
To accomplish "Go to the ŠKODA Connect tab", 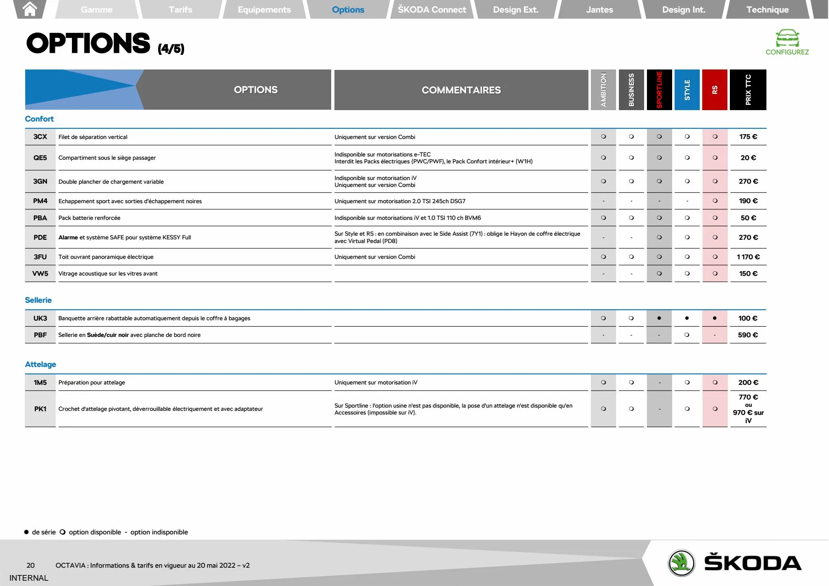I will (432, 9).
